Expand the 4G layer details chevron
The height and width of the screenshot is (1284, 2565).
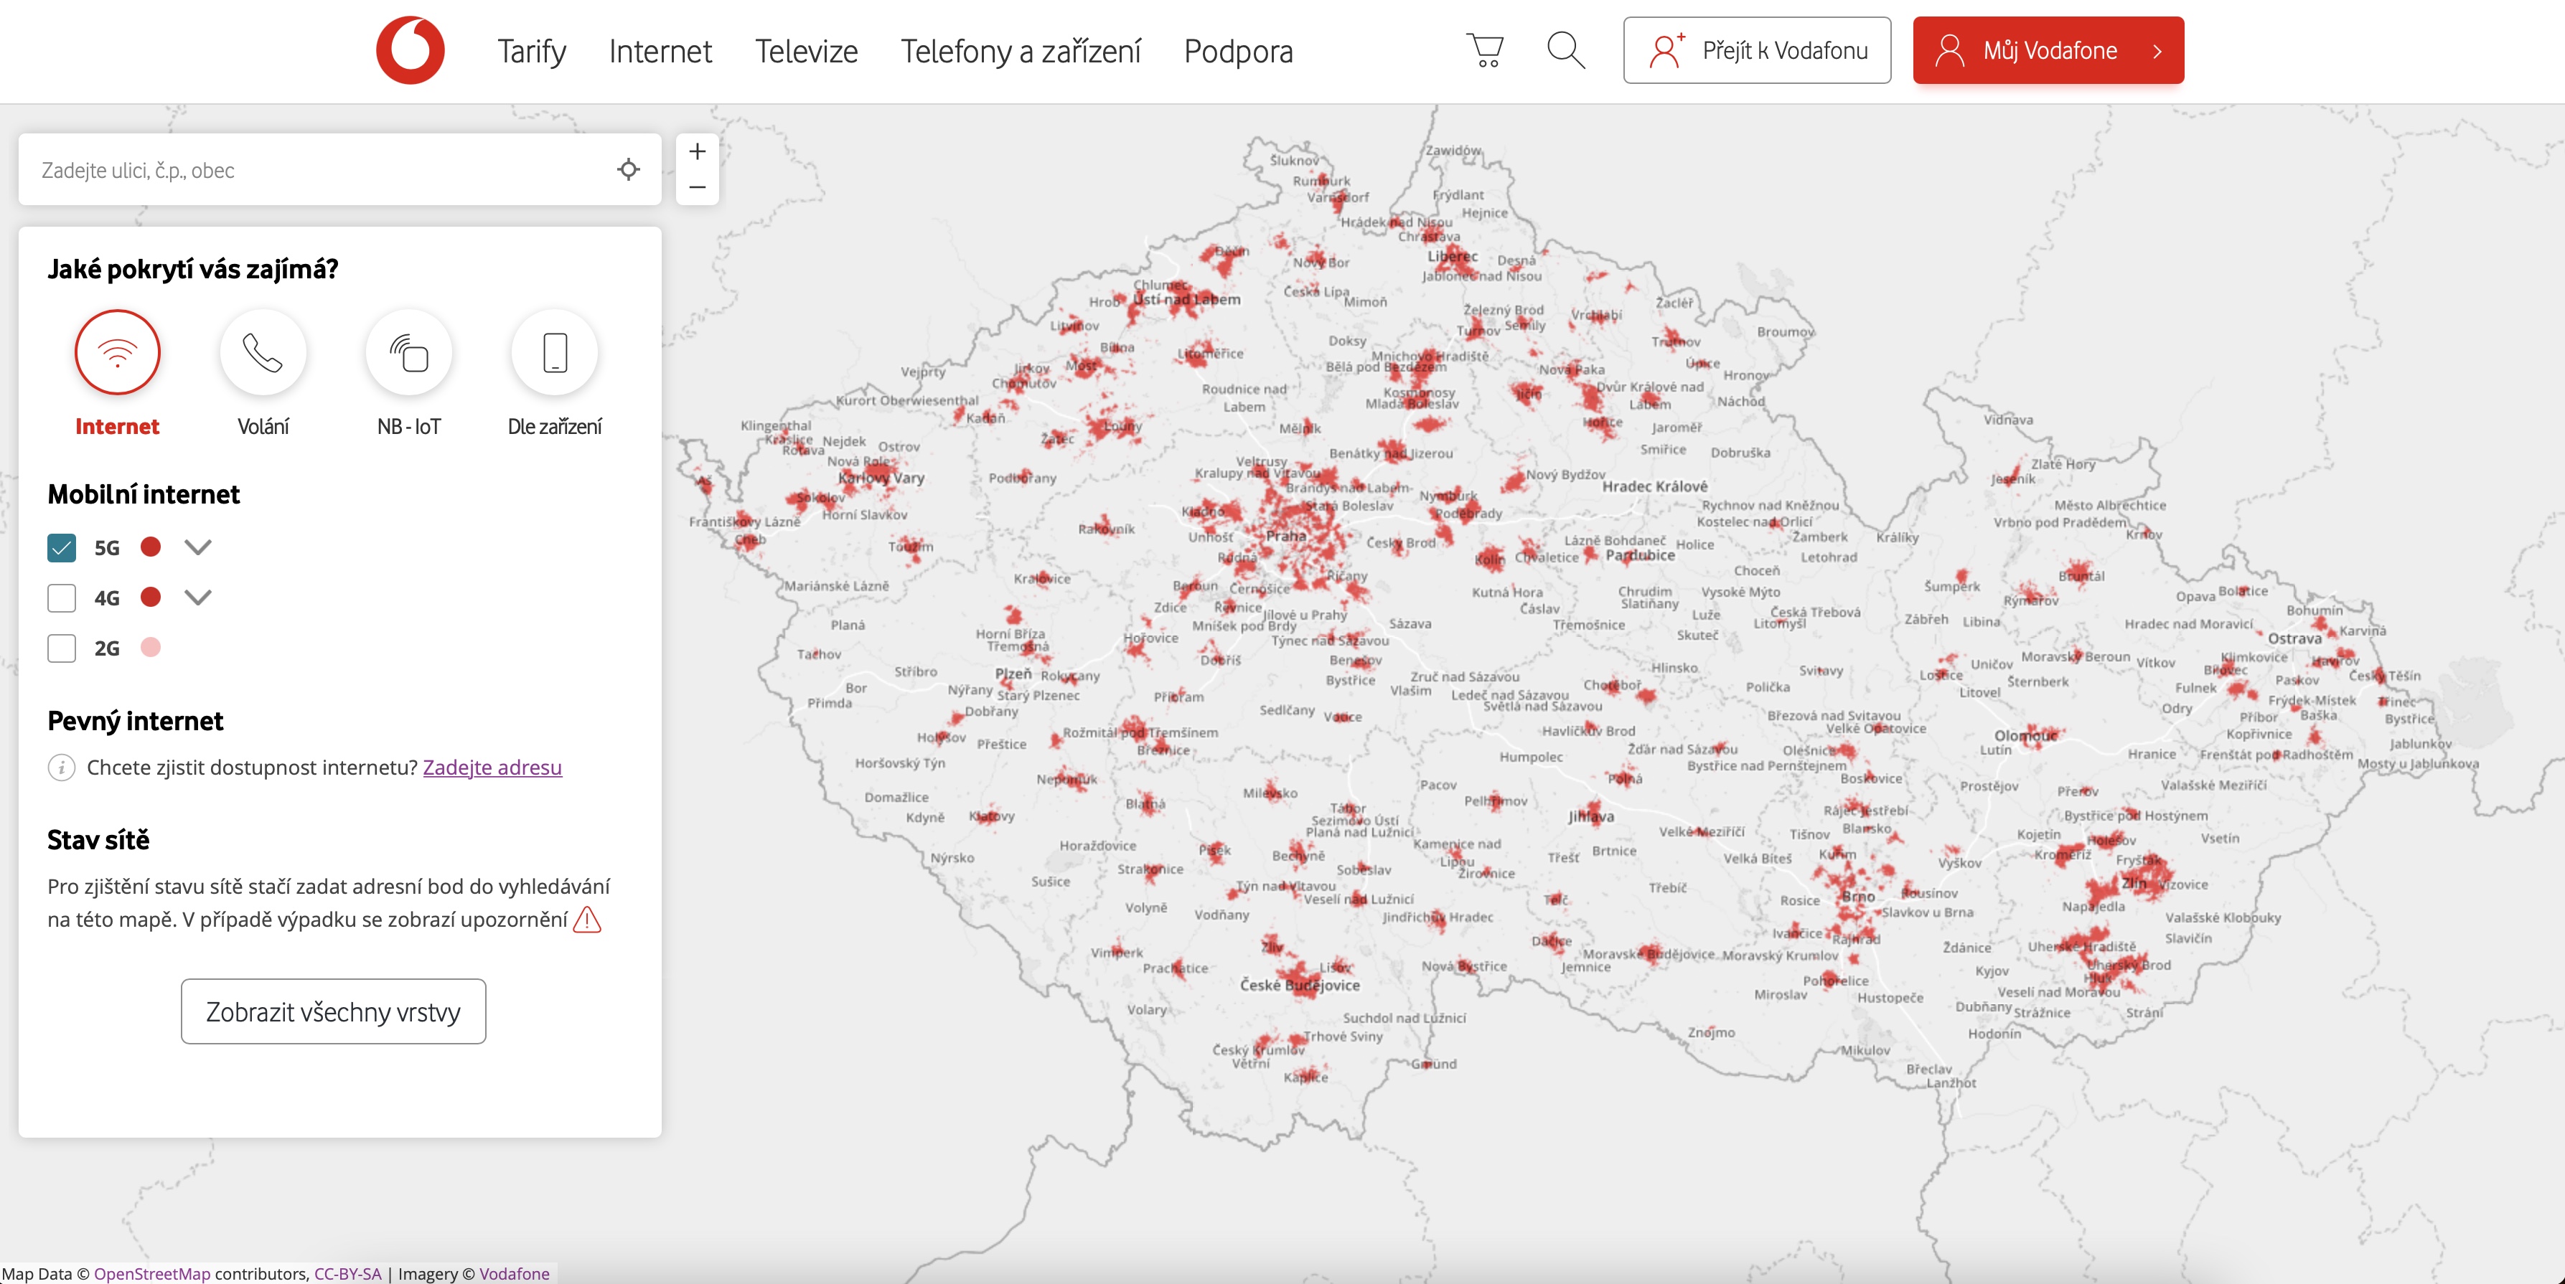(x=198, y=598)
